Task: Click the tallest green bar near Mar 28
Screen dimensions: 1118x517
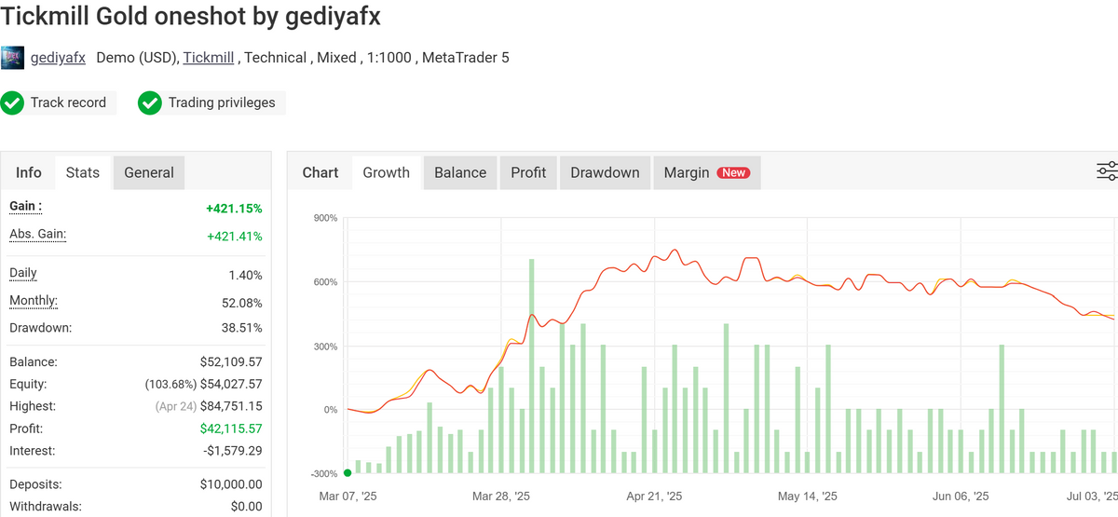Action: point(532,363)
